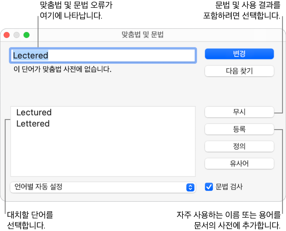286x231 pixels.
Task: Click 유사어 to see similar words
Action: pos(239,164)
